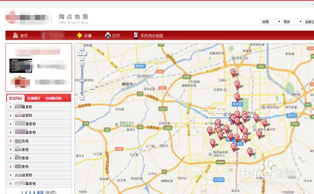
Task: Click the 打印 printer icon
Action: pos(108,35)
